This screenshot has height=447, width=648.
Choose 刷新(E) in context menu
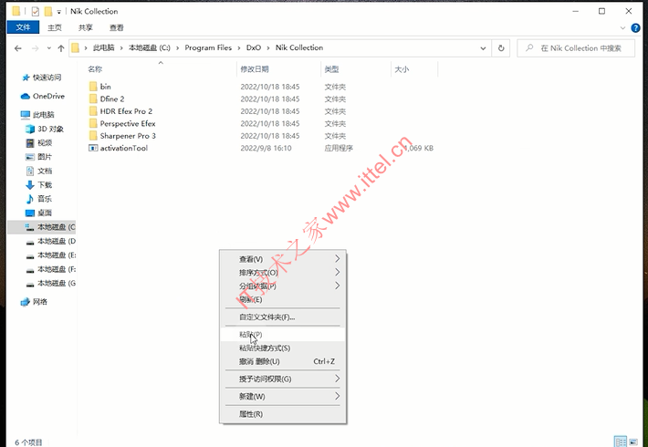pos(283,299)
